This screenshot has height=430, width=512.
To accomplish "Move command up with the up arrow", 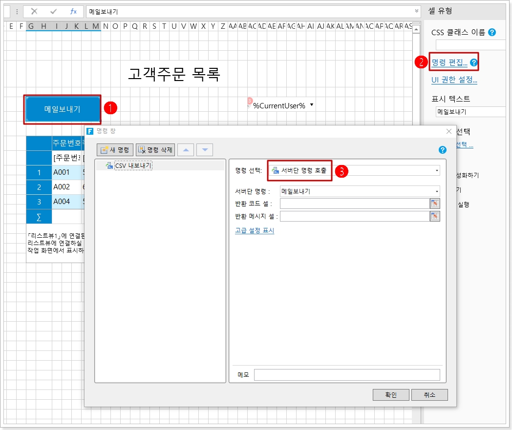I will pos(186,150).
